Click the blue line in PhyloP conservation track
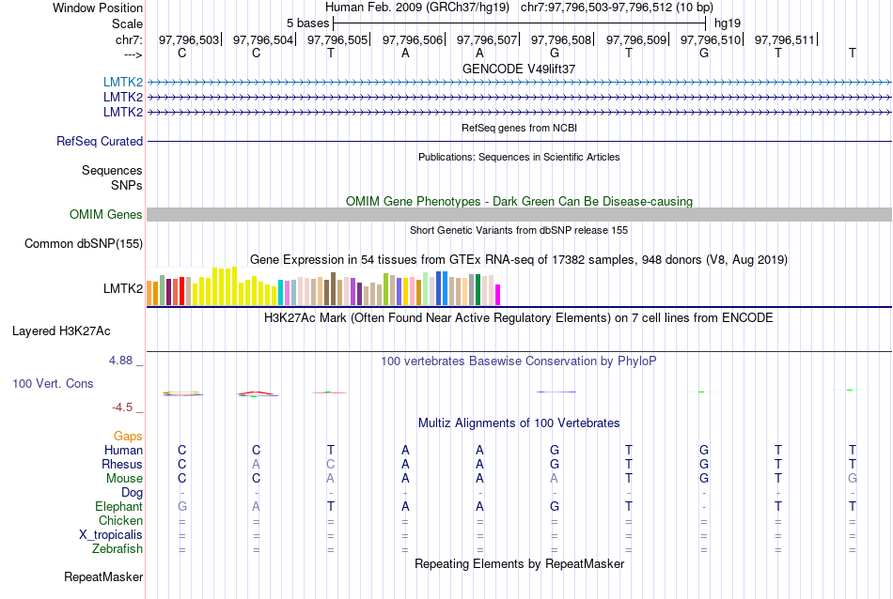The height and width of the screenshot is (599, 893). click(556, 392)
